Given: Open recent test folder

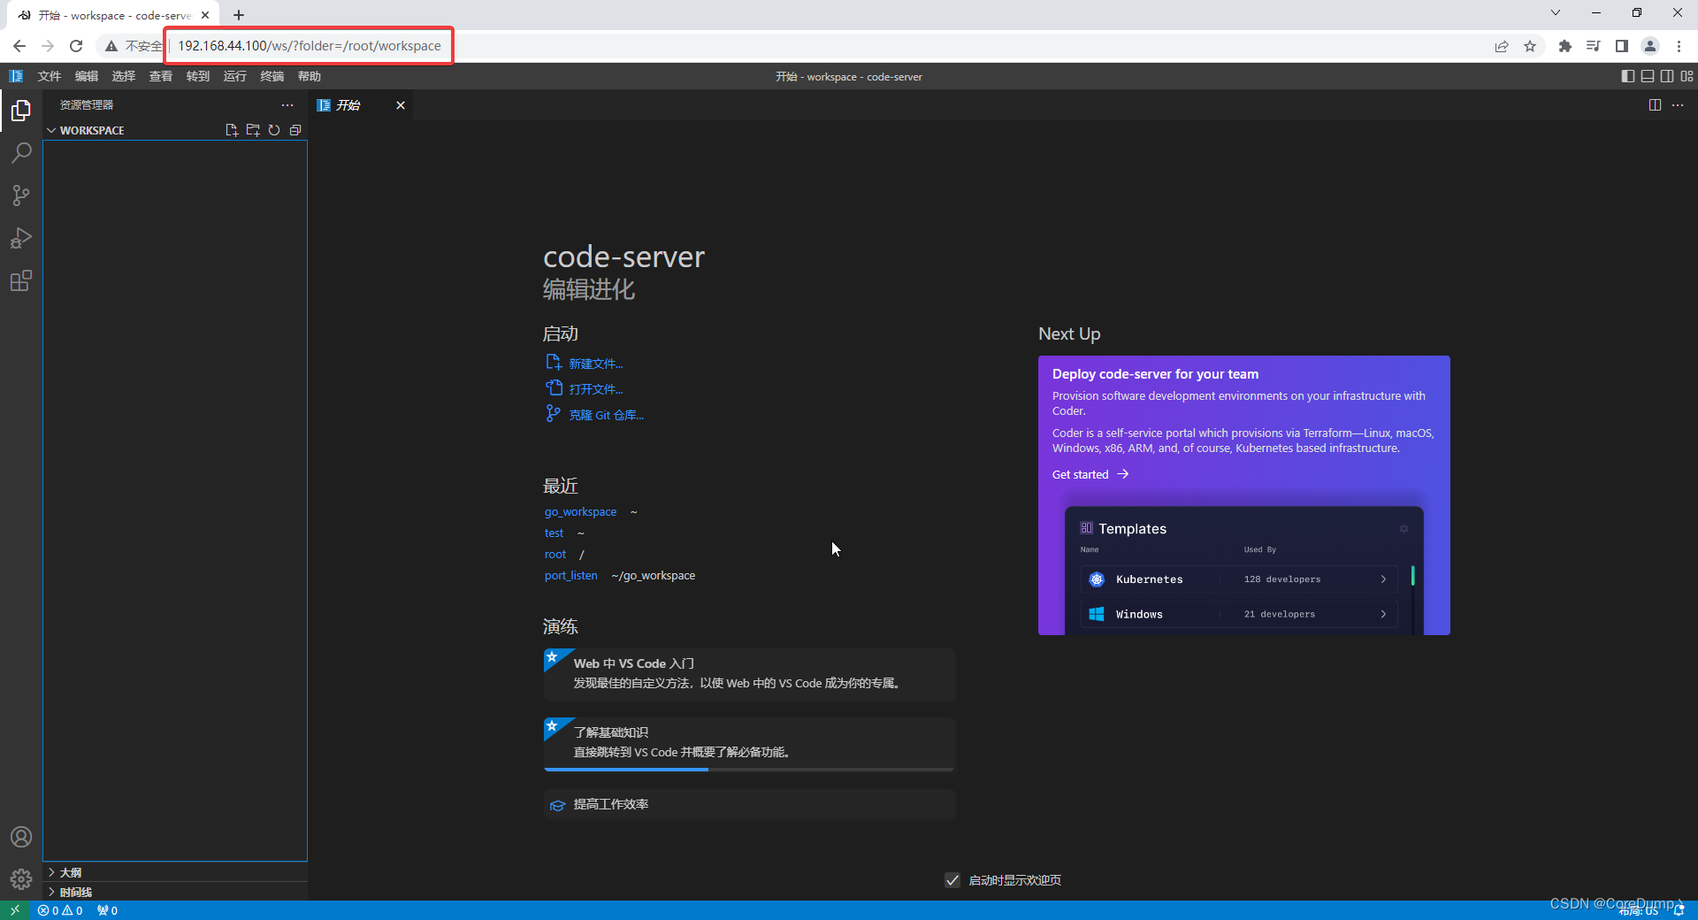Looking at the screenshot, I should [554, 533].
